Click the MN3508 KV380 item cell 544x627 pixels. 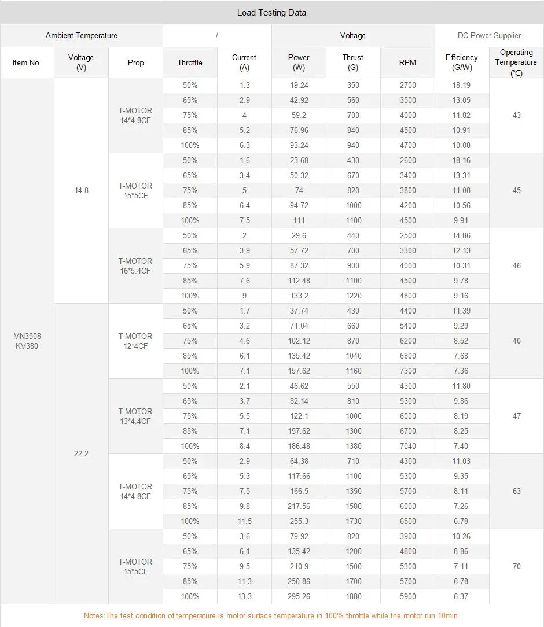pos(27,341)
